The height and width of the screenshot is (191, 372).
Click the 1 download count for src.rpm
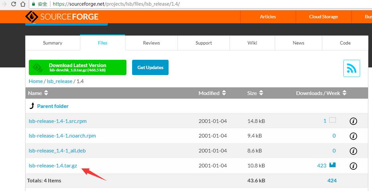pos(325,121)
